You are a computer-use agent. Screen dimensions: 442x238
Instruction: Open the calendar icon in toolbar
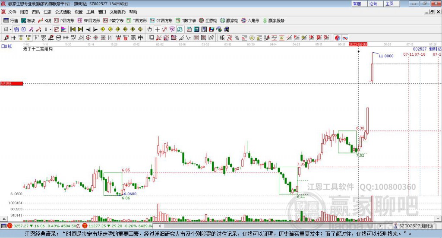(x=189, y=29)
